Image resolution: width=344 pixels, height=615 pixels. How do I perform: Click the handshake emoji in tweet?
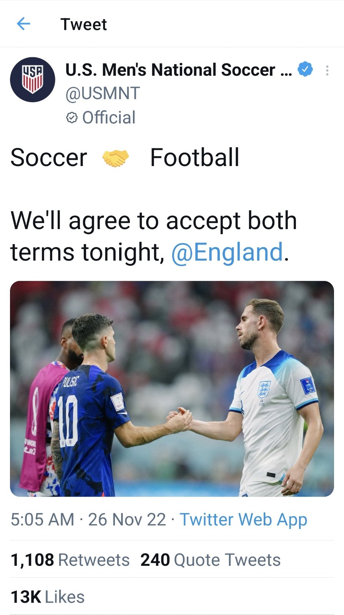point(115,158)
